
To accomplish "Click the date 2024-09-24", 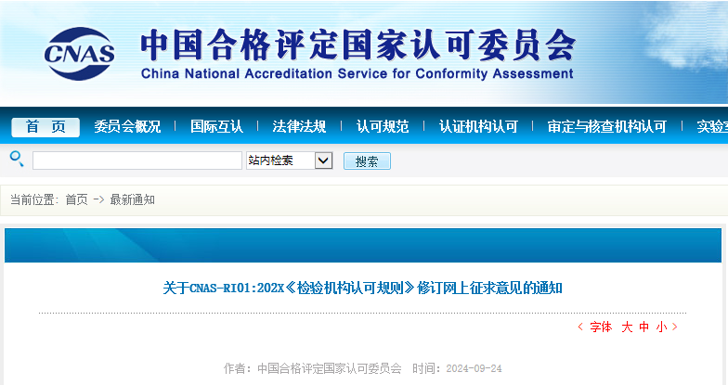I will coord(474,368).
